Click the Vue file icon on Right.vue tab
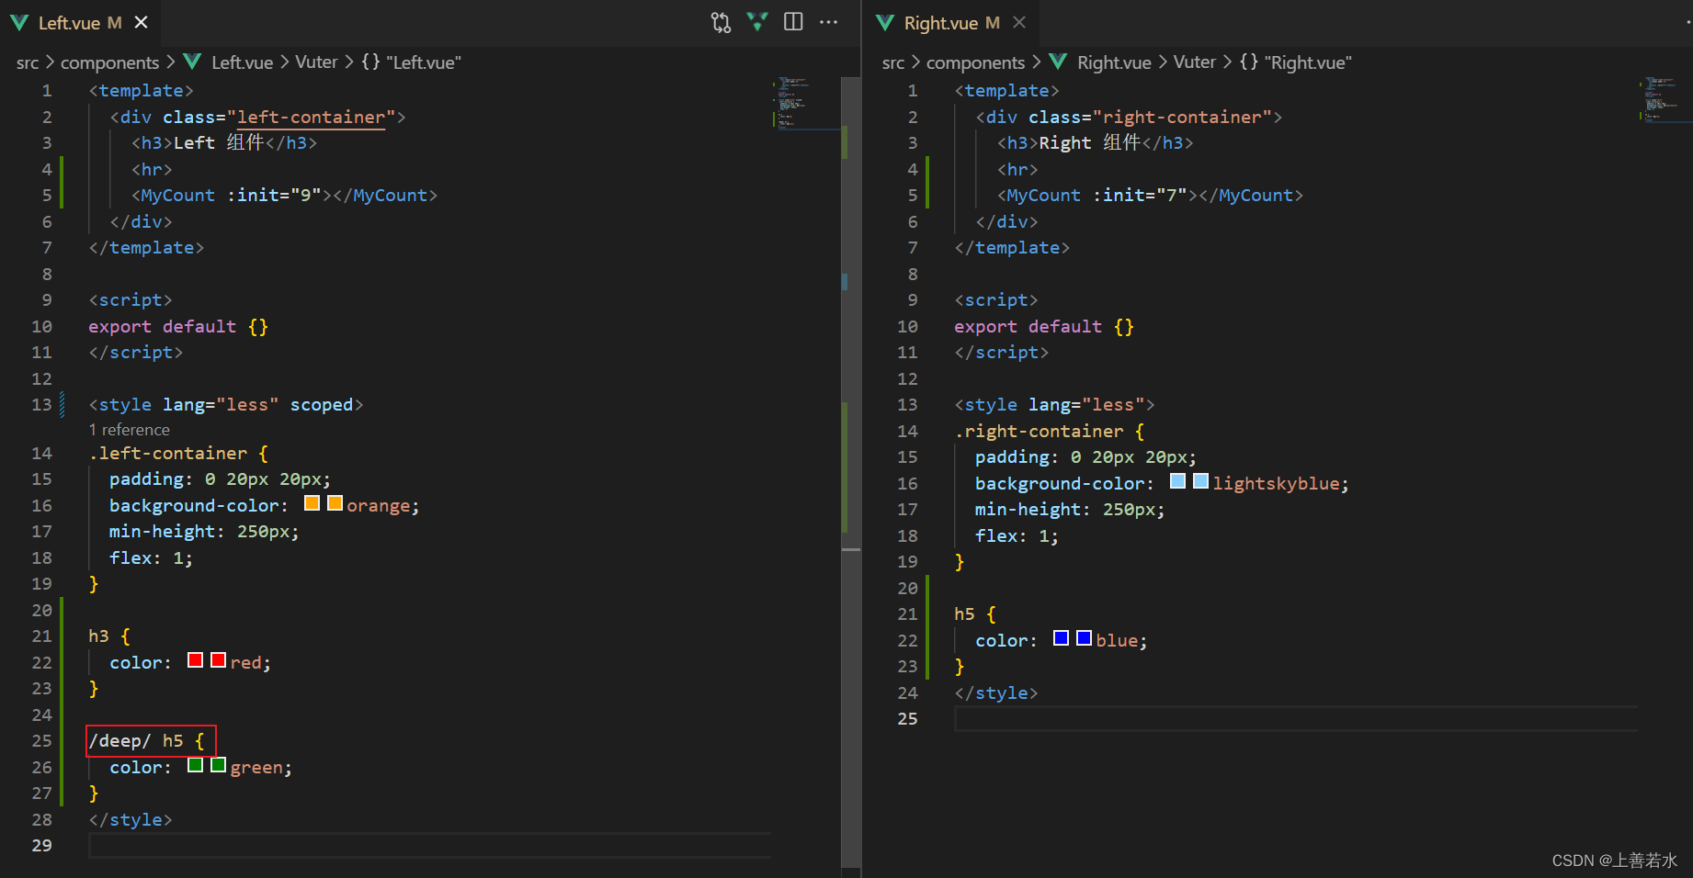The width and height of the screenshot is (1693, 878). (885, 22)
